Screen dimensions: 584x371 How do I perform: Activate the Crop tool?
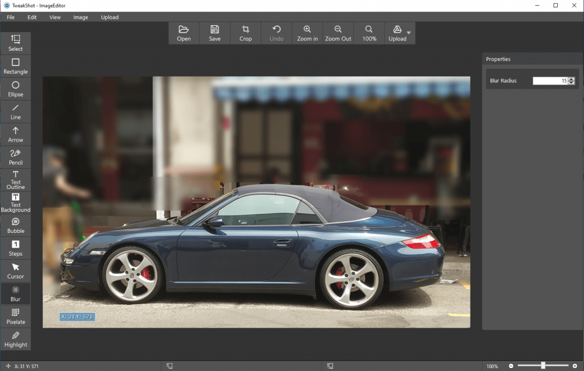(x=245, y=33)
